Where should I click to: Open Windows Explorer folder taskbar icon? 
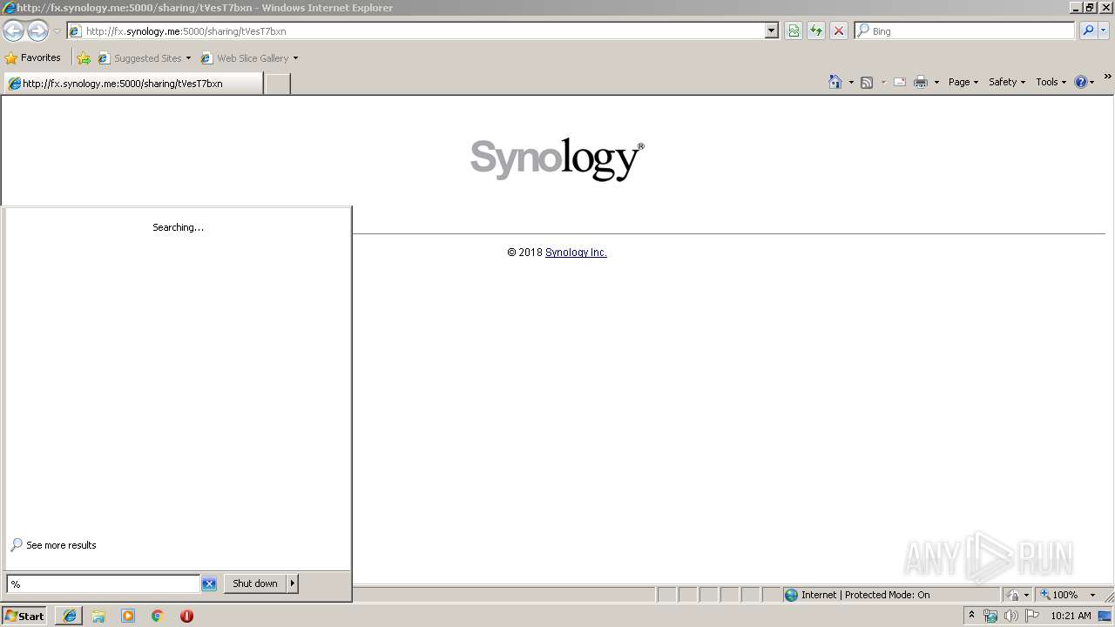pyautogui.click(x=98, y=616)
